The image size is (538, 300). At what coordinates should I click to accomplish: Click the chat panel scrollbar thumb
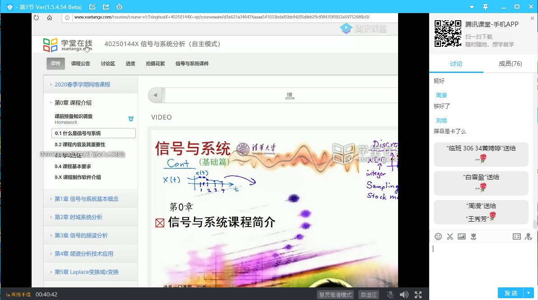click(535, 224)
